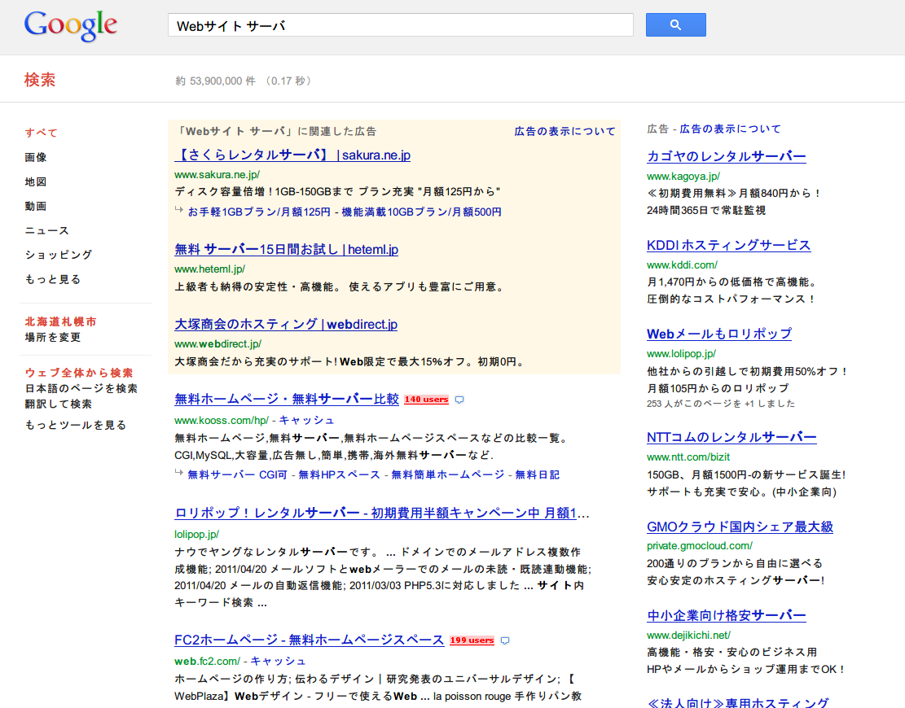
Task: Click 約 53,900,000 件 result count text
Action: (x=216, y=81)
